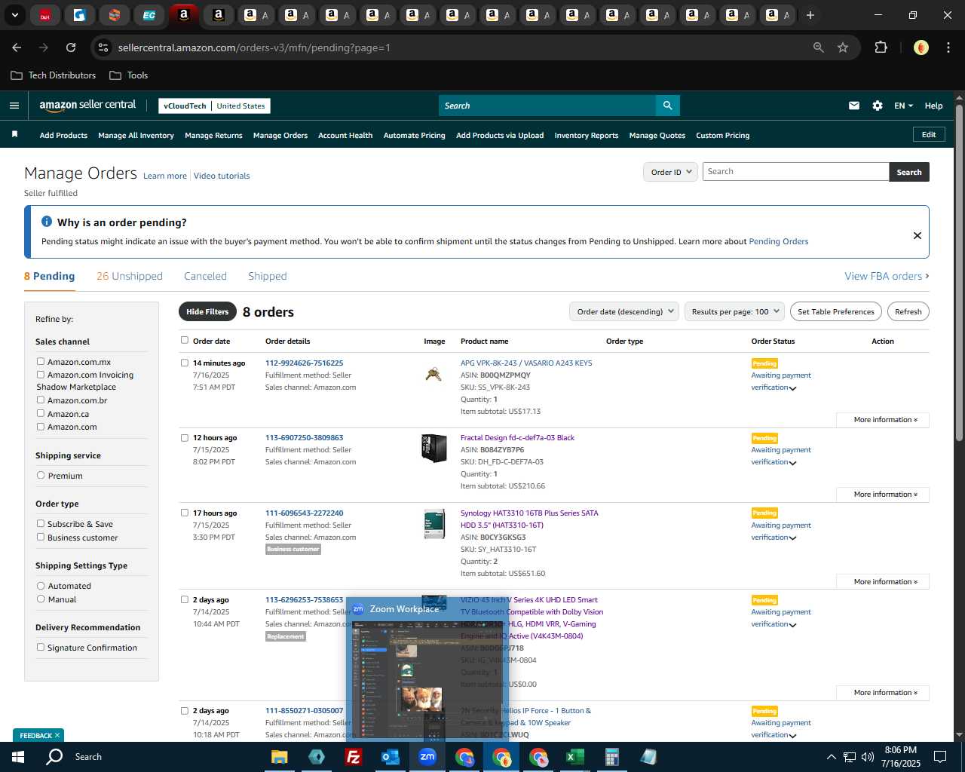Viewport: 965px width, 772px height.
Task: Click the Set Table Preferences button
Action: click(x=835, y=311)
